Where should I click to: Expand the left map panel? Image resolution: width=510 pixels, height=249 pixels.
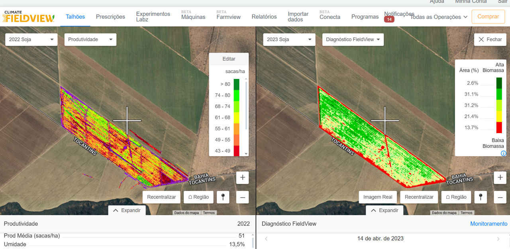click(x=127, y=210)
